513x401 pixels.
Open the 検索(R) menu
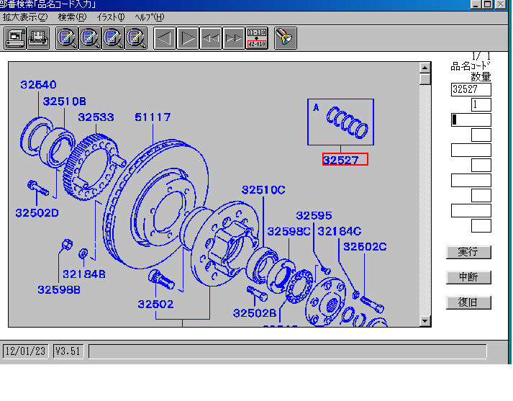coord(72,17)
